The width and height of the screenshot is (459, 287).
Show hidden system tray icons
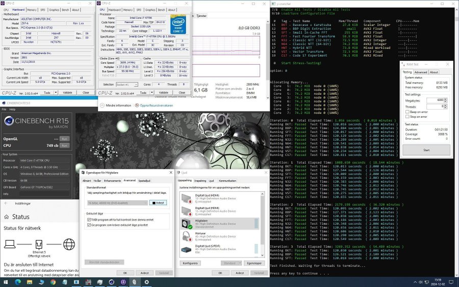(x=415, y=282)
